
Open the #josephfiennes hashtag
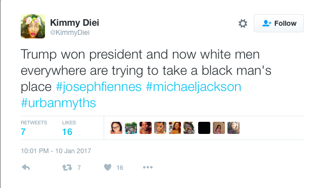(99, 86)
